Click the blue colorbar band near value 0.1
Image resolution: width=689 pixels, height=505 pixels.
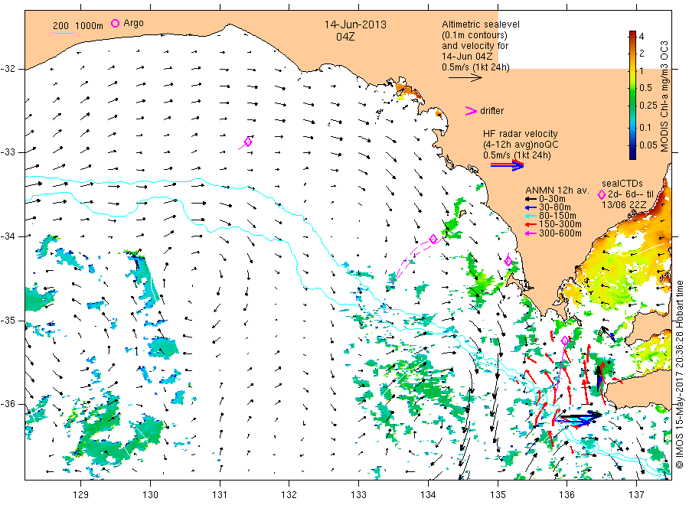[x=632, y=127]
